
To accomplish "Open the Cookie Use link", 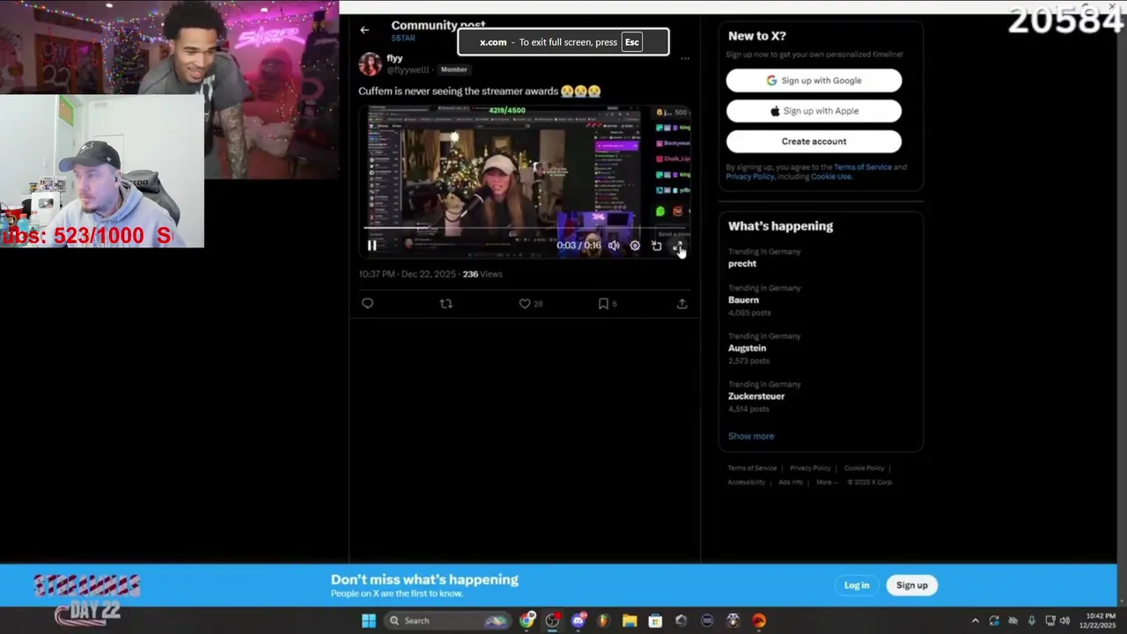I will pos(831,176).
